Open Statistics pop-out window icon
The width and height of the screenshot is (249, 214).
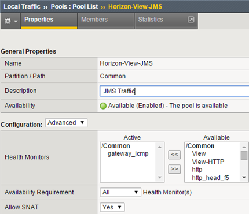coord(191,20)
